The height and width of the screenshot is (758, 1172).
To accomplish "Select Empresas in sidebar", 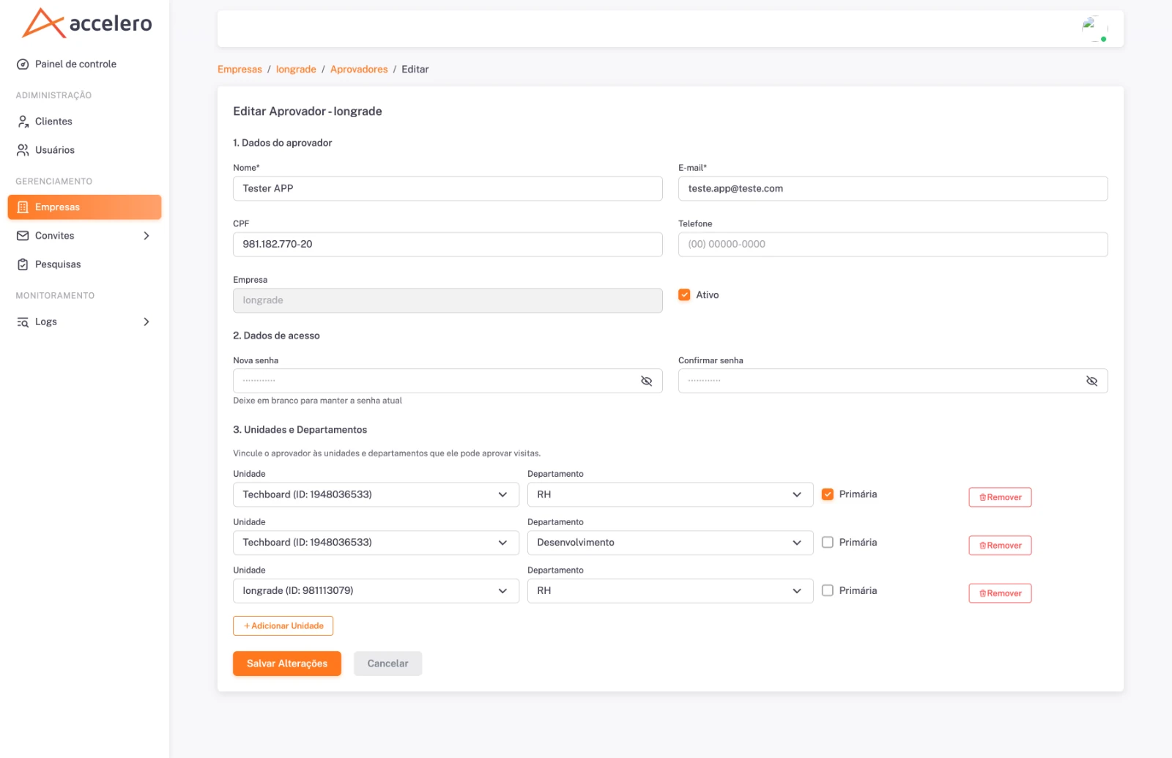I will [x=84, y=207].
